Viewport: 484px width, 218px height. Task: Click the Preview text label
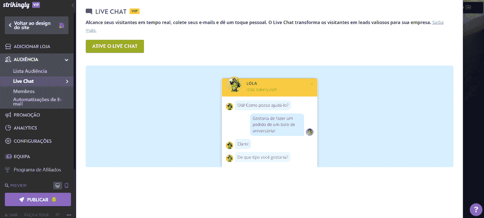(19, 185)
